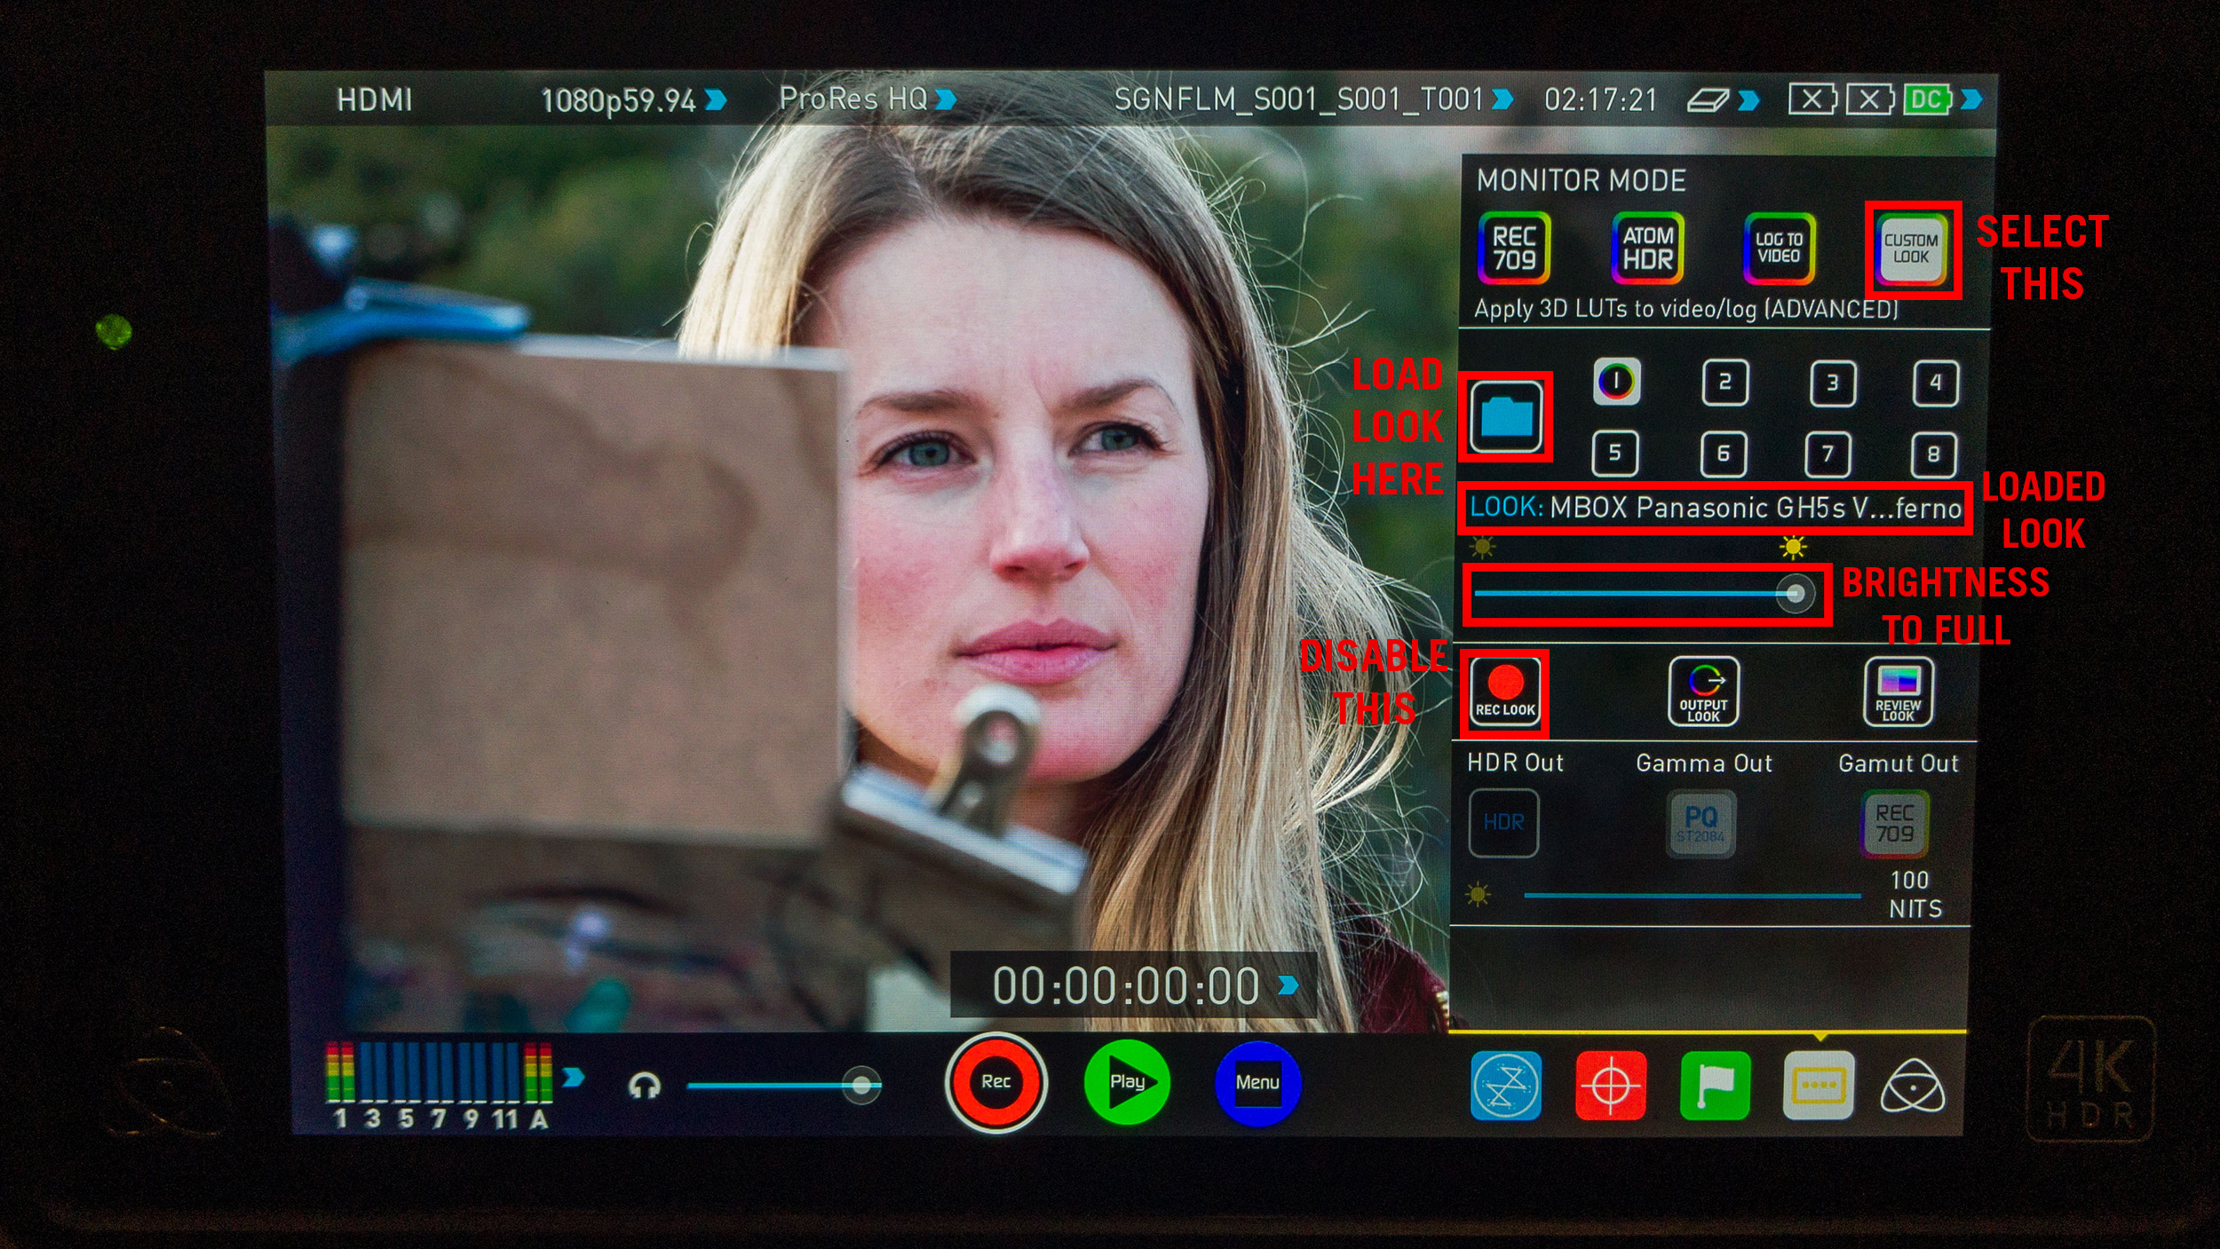Toggle the REC LOOK button
This screenshot has width=2220, height=1249.
pos(1505,692)
